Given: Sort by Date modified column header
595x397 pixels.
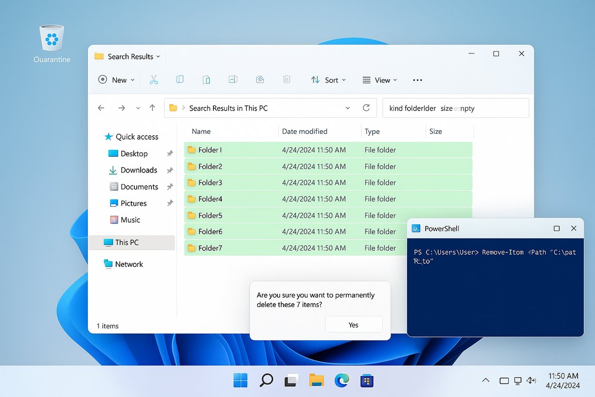Looking at the screenshot, I should click(x=305, y=131).
